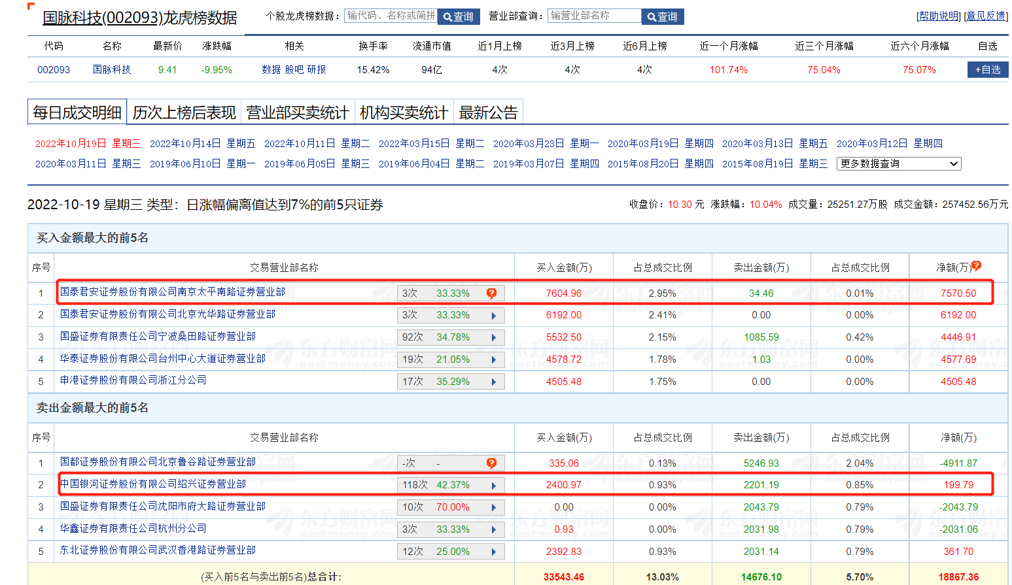Open the 营业部买卖统计 tab
Viewport: 1012px width, 585px height.
point(298,113)
